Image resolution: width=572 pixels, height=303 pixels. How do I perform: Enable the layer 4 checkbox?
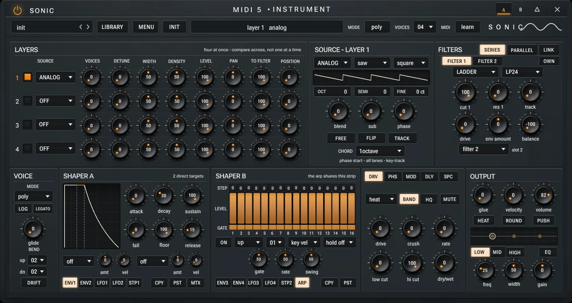point(28,148)
